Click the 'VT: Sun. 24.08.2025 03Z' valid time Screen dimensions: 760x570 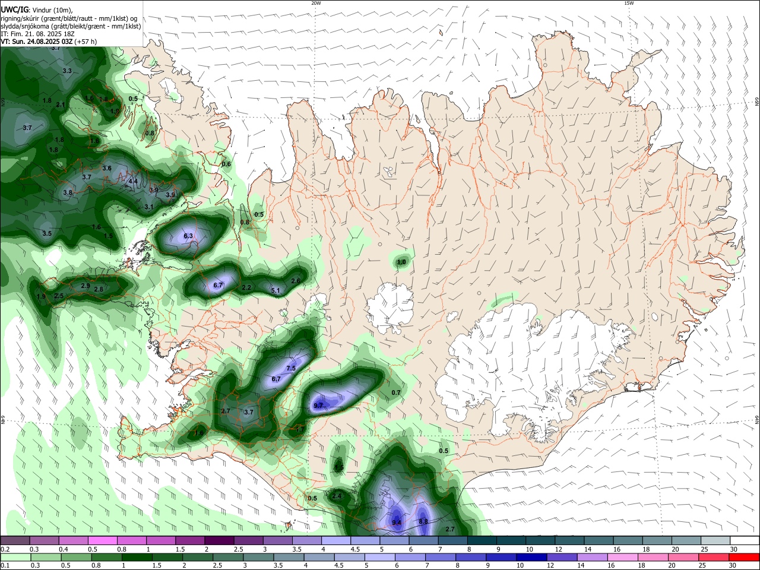point(38,42)
